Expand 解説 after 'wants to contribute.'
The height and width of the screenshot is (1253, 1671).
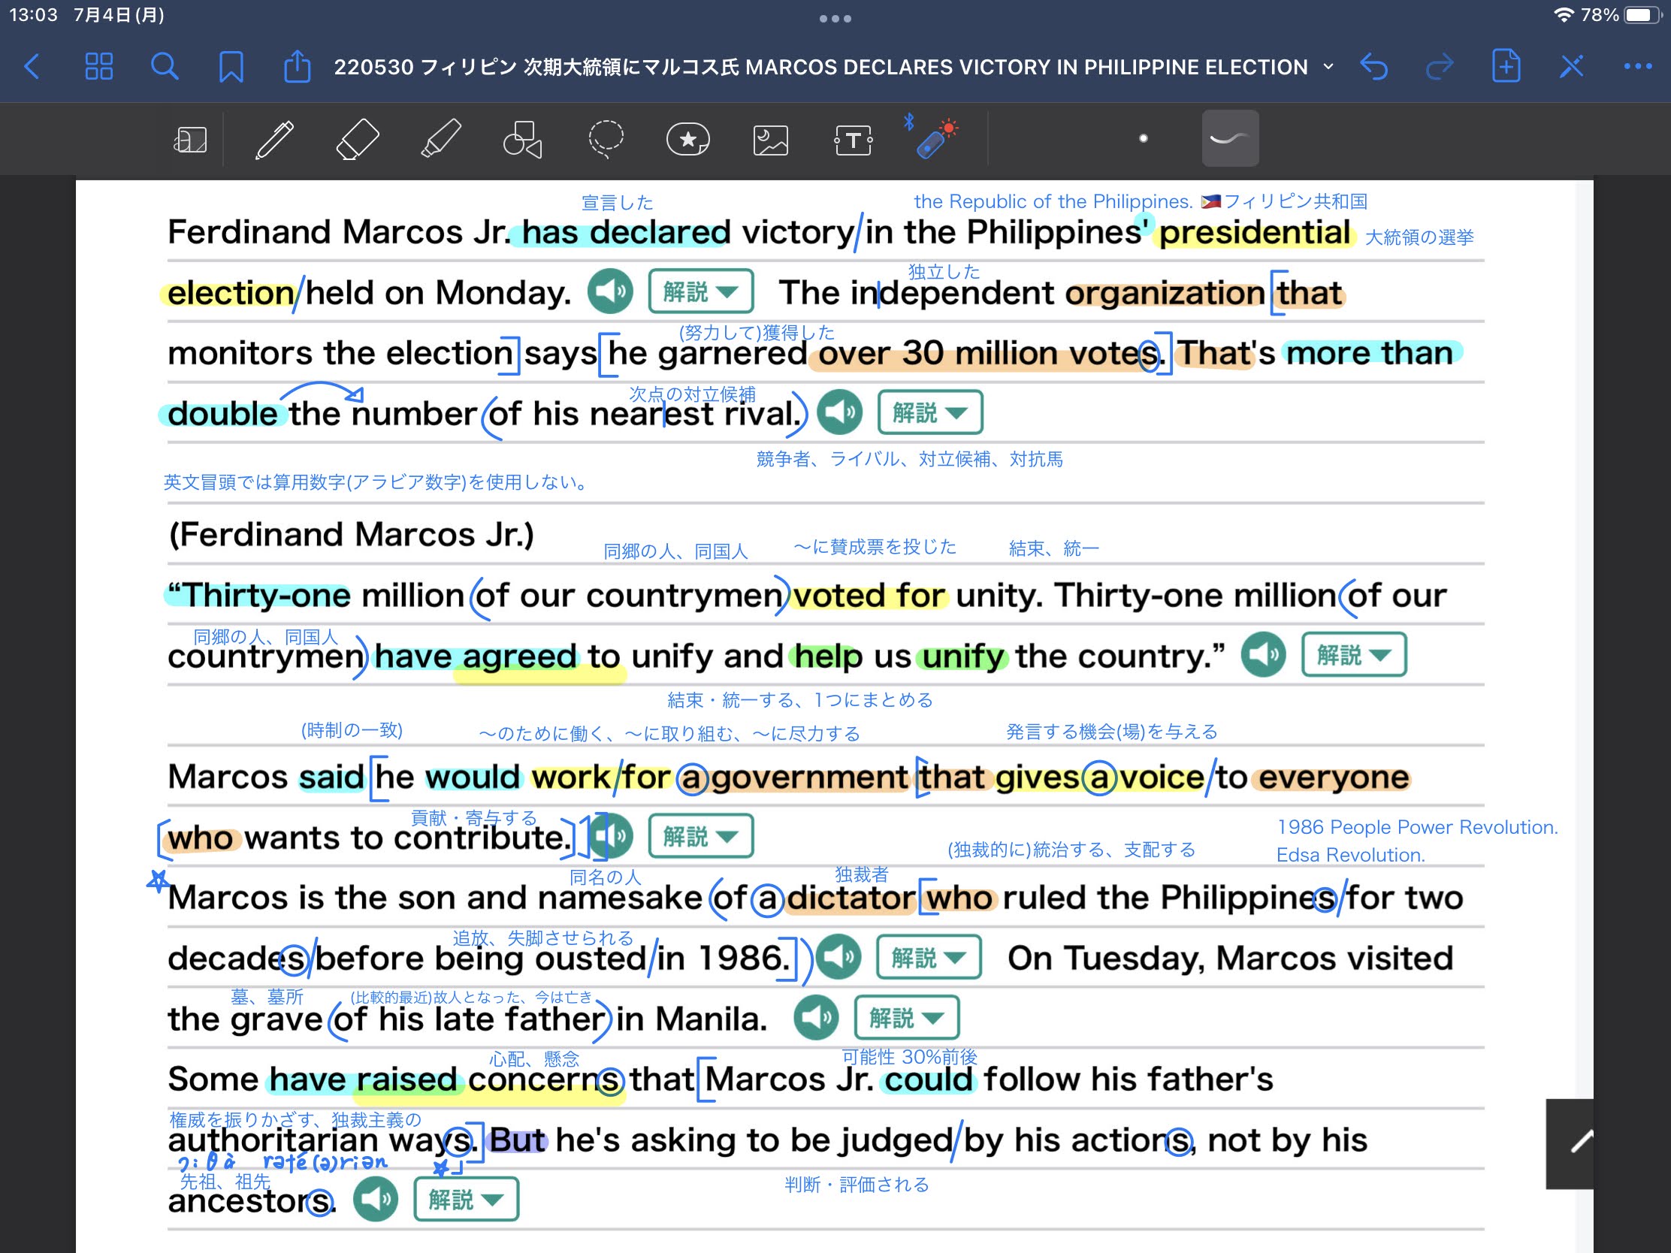[700, 836]
